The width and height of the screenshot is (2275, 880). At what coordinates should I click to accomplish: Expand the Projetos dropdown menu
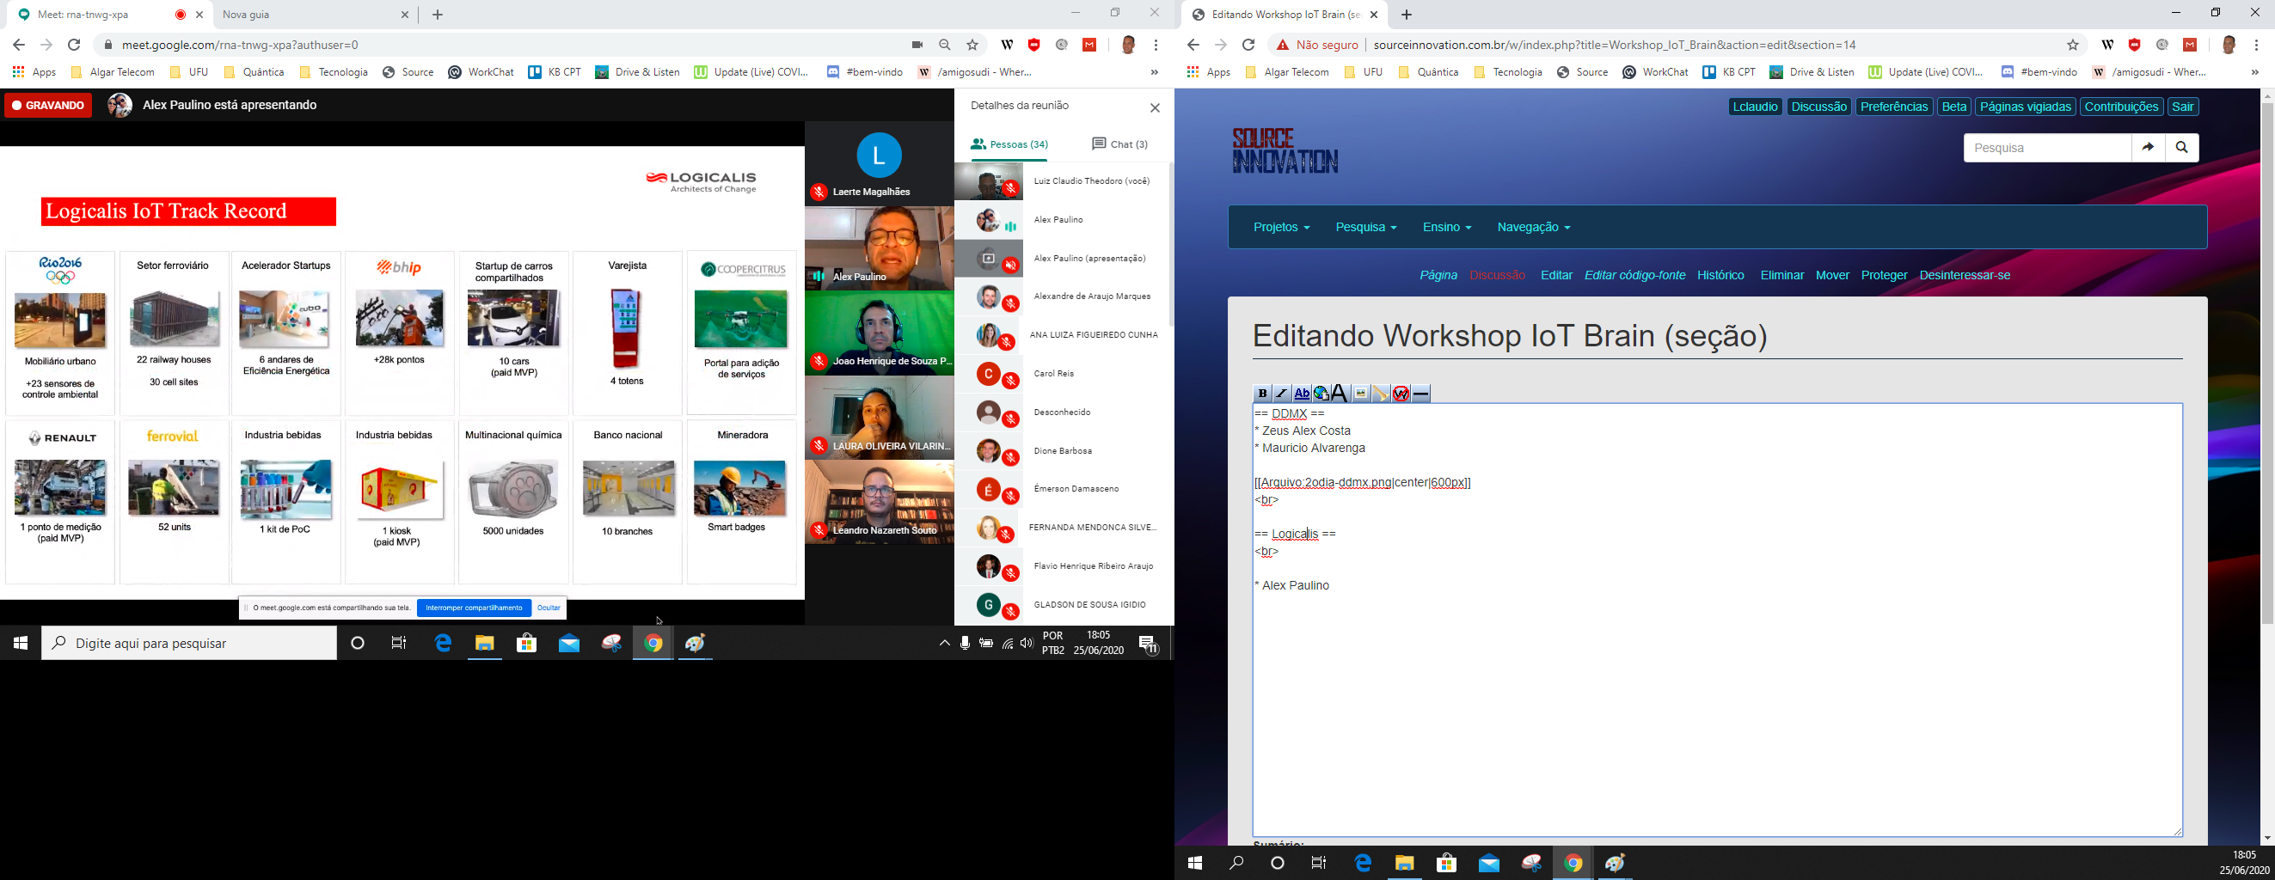(x=1280, y=227)
